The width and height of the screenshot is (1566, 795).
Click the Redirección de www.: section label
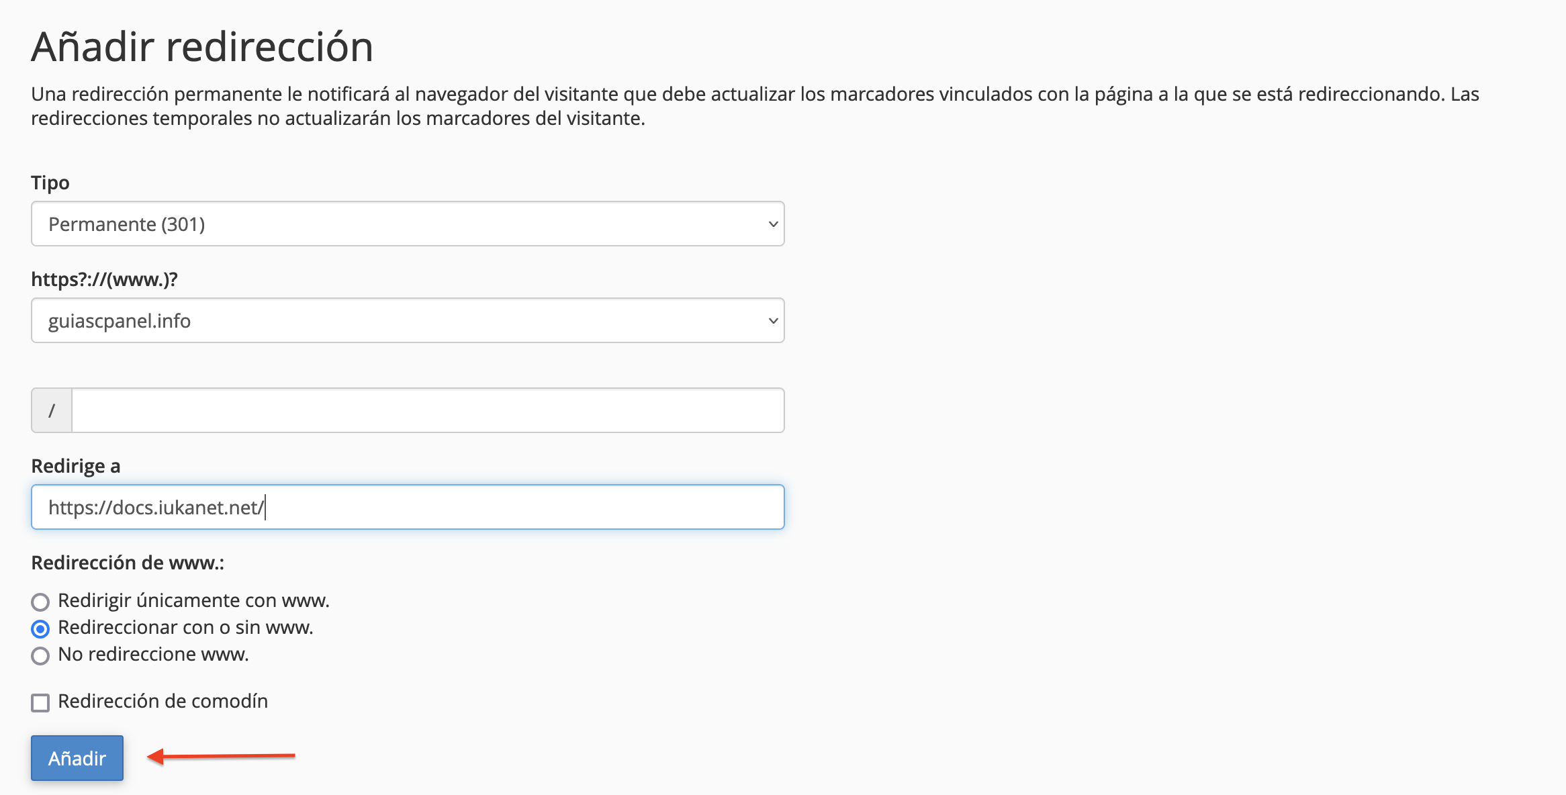tap(128, 563)
